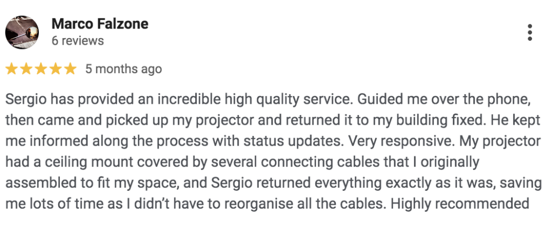Open the Marco Falzone reviewer name link

[100, 24]
